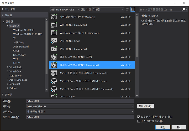Click the 찾아보기 browse button

coord(145,106)
